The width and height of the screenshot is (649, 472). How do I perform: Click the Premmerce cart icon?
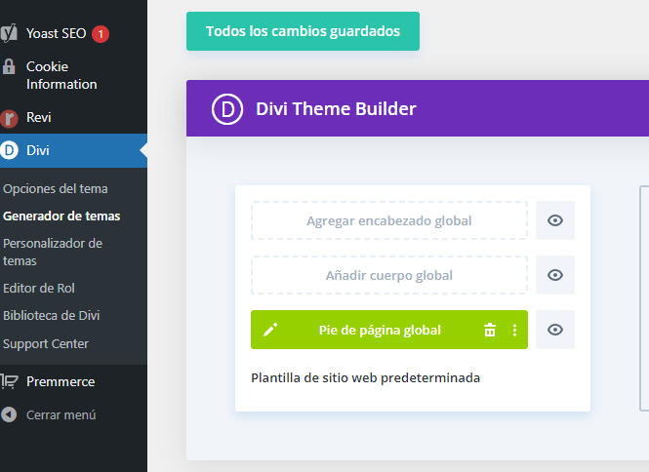pos(9,381)
